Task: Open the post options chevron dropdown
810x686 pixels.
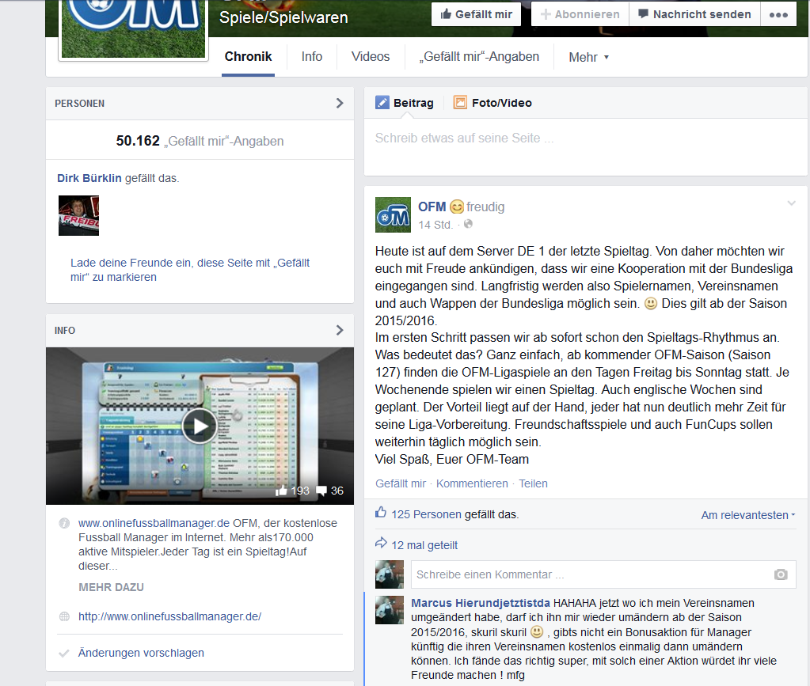Action: [x=792, y=203]
